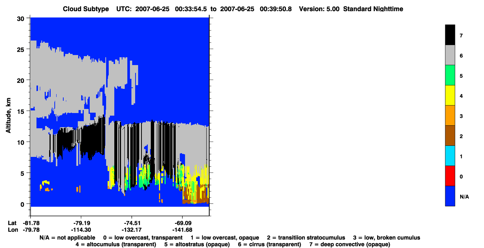
Task: Click the altitude tick label 20
Action: 22,80
